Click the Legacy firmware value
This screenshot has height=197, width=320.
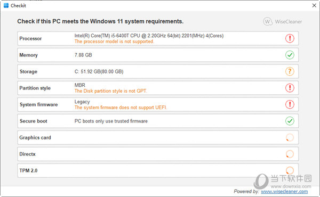(x=82, y=102)
